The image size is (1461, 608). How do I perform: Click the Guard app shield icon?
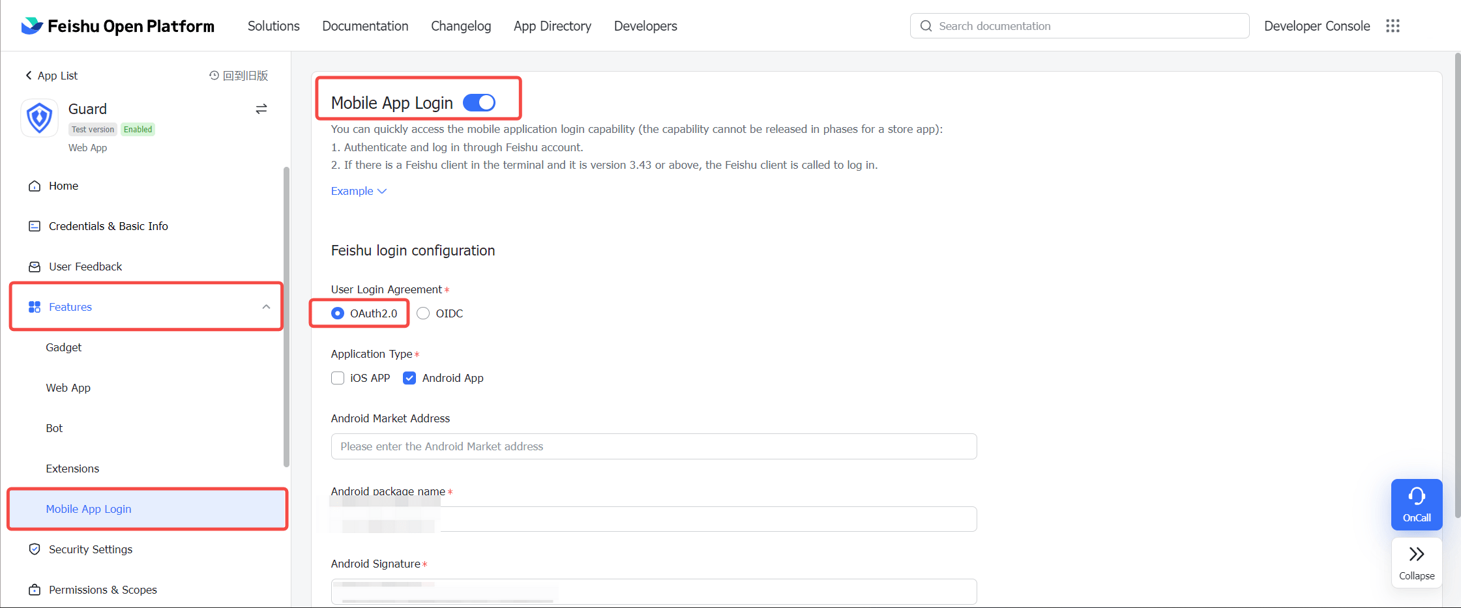(40, 118)
